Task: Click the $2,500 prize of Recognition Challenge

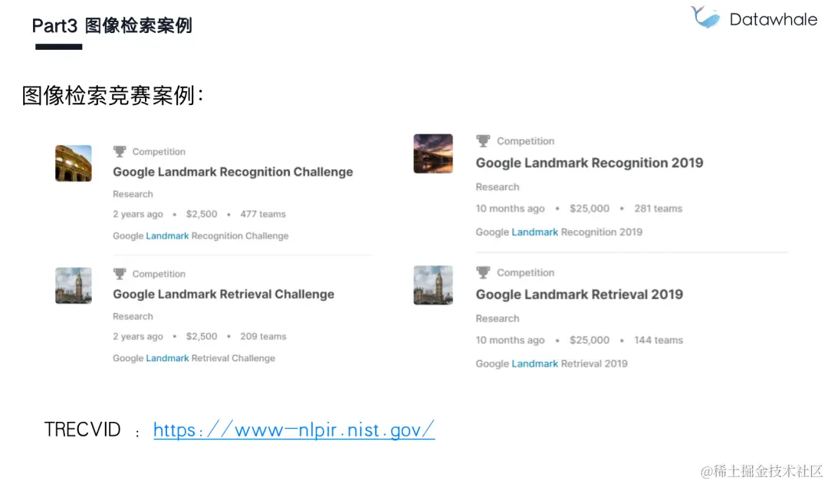Action: coord(201,214)
